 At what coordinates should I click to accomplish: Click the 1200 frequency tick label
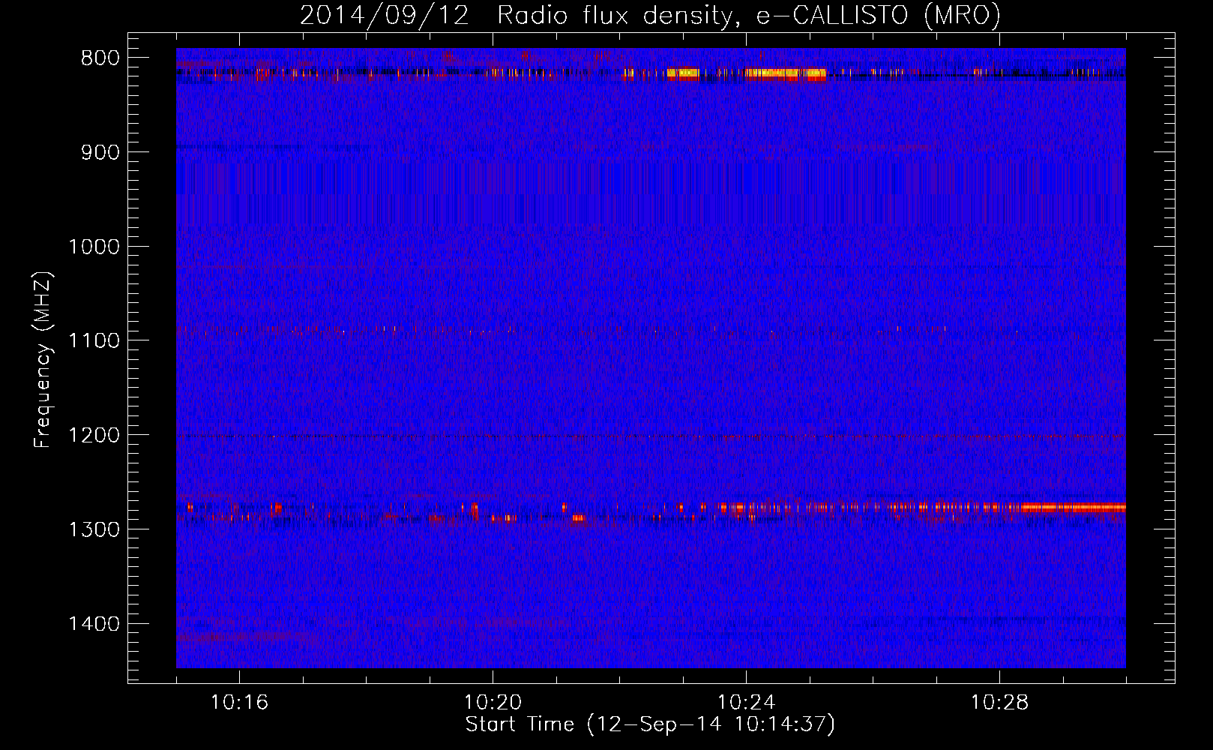point(94,435)
